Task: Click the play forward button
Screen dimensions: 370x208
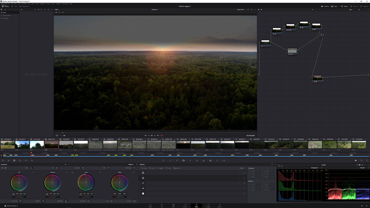Action: pos(155,135)
